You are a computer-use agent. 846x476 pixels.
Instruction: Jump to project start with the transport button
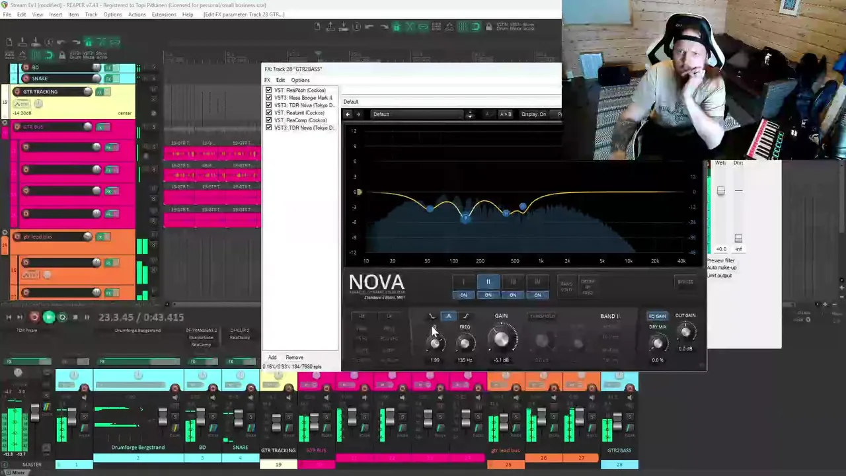8,317
